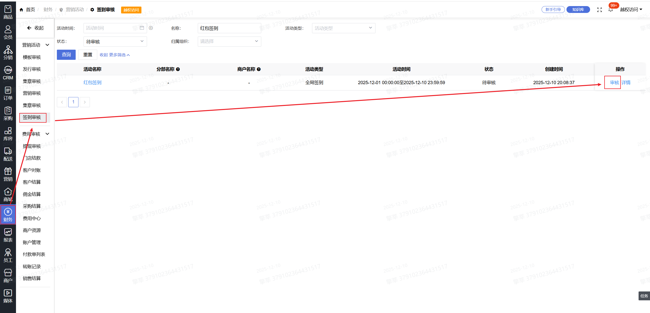Collapse the 费用审核 menu group
This screenshot has height=313, width=650.
47,134
